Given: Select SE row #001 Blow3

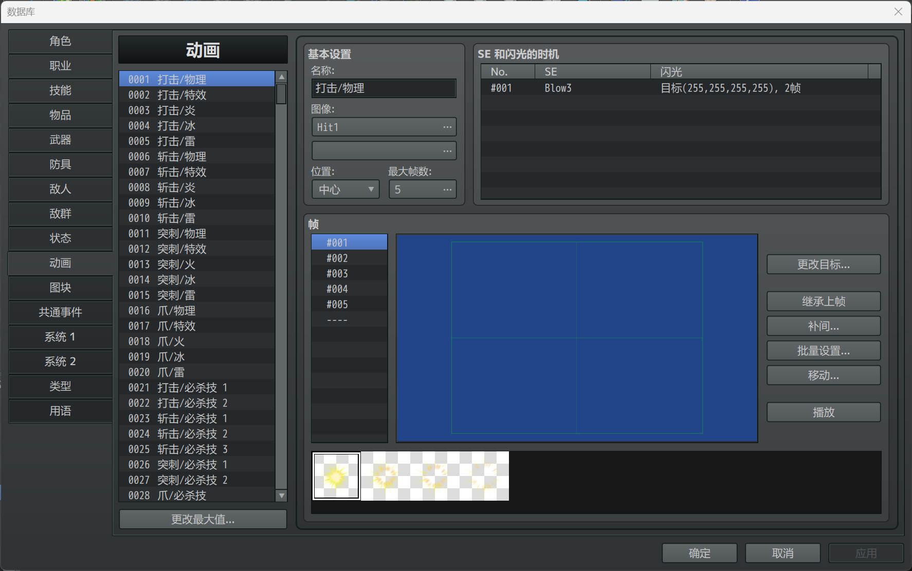Looking at the screenshot, I should [x=681, y=88].
